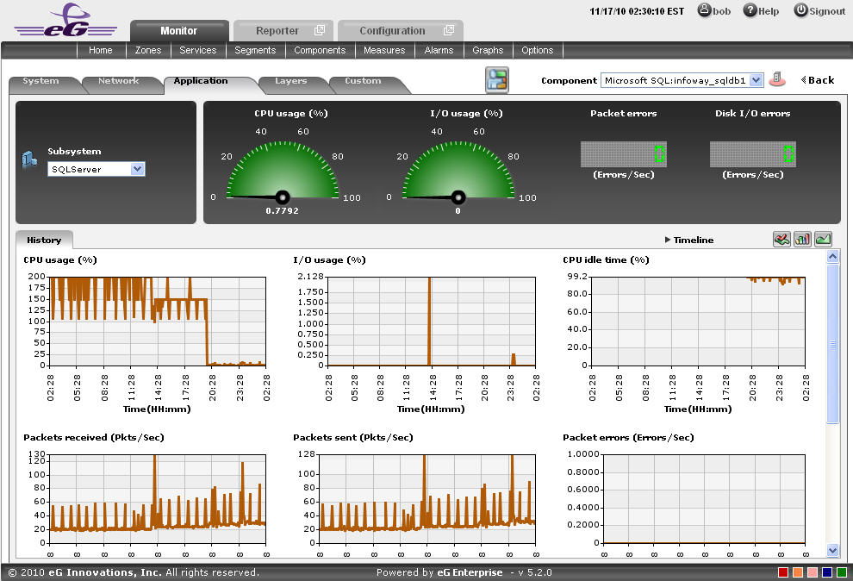Click the eG Innovations copyright text
The width and height of the screenshot is (853, 581).
(x=134, y=572)
